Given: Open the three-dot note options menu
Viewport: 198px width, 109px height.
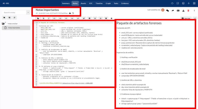Looking at the screenshot, I should point(194,10).
